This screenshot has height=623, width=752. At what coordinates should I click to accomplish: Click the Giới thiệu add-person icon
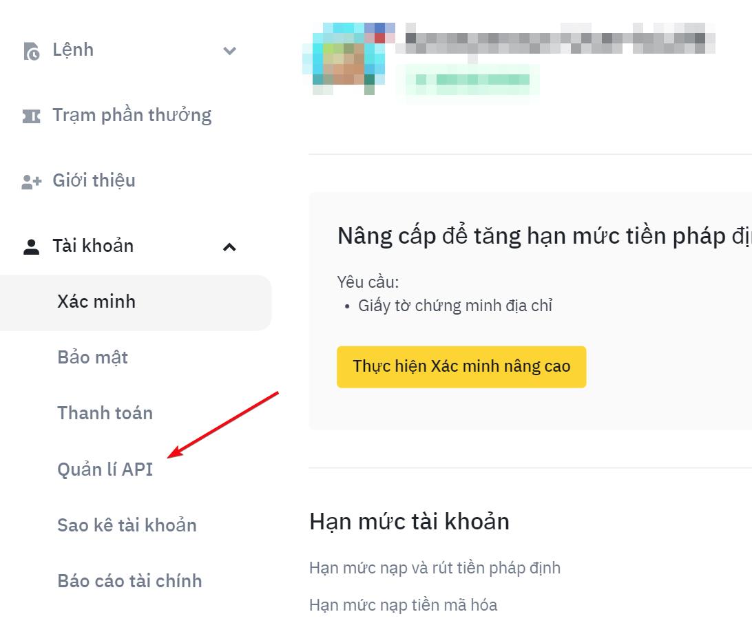click(x=32, y=182)
